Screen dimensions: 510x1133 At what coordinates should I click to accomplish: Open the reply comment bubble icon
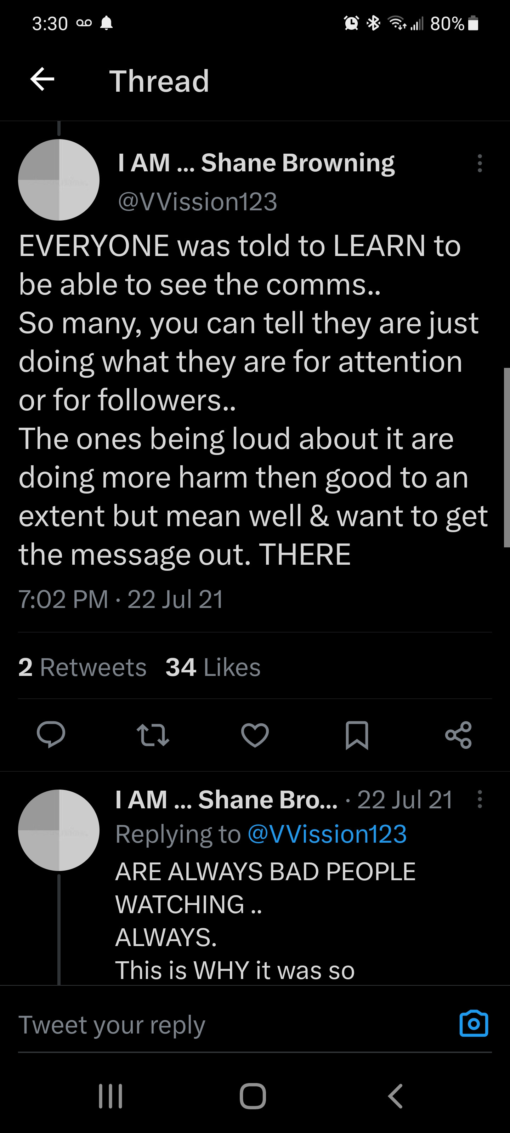(51, 734)
